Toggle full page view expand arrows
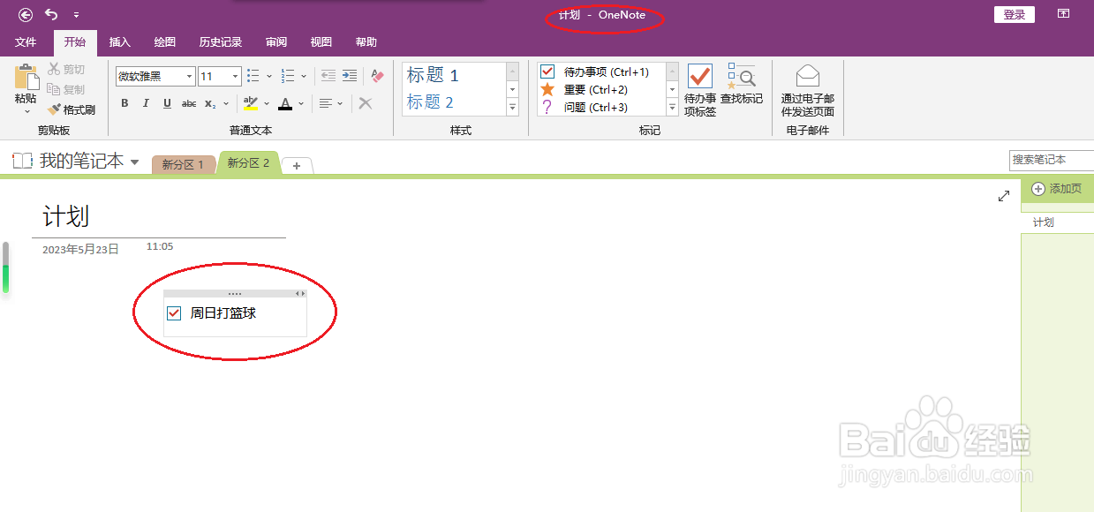 [1004, 196]
